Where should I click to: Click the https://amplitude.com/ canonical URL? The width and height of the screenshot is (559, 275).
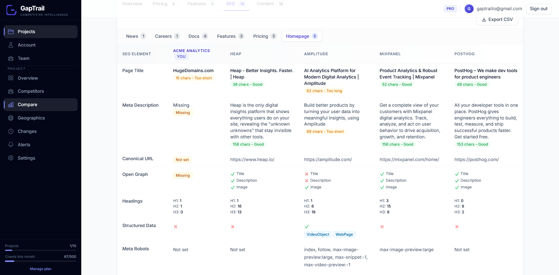click(328, 160)
